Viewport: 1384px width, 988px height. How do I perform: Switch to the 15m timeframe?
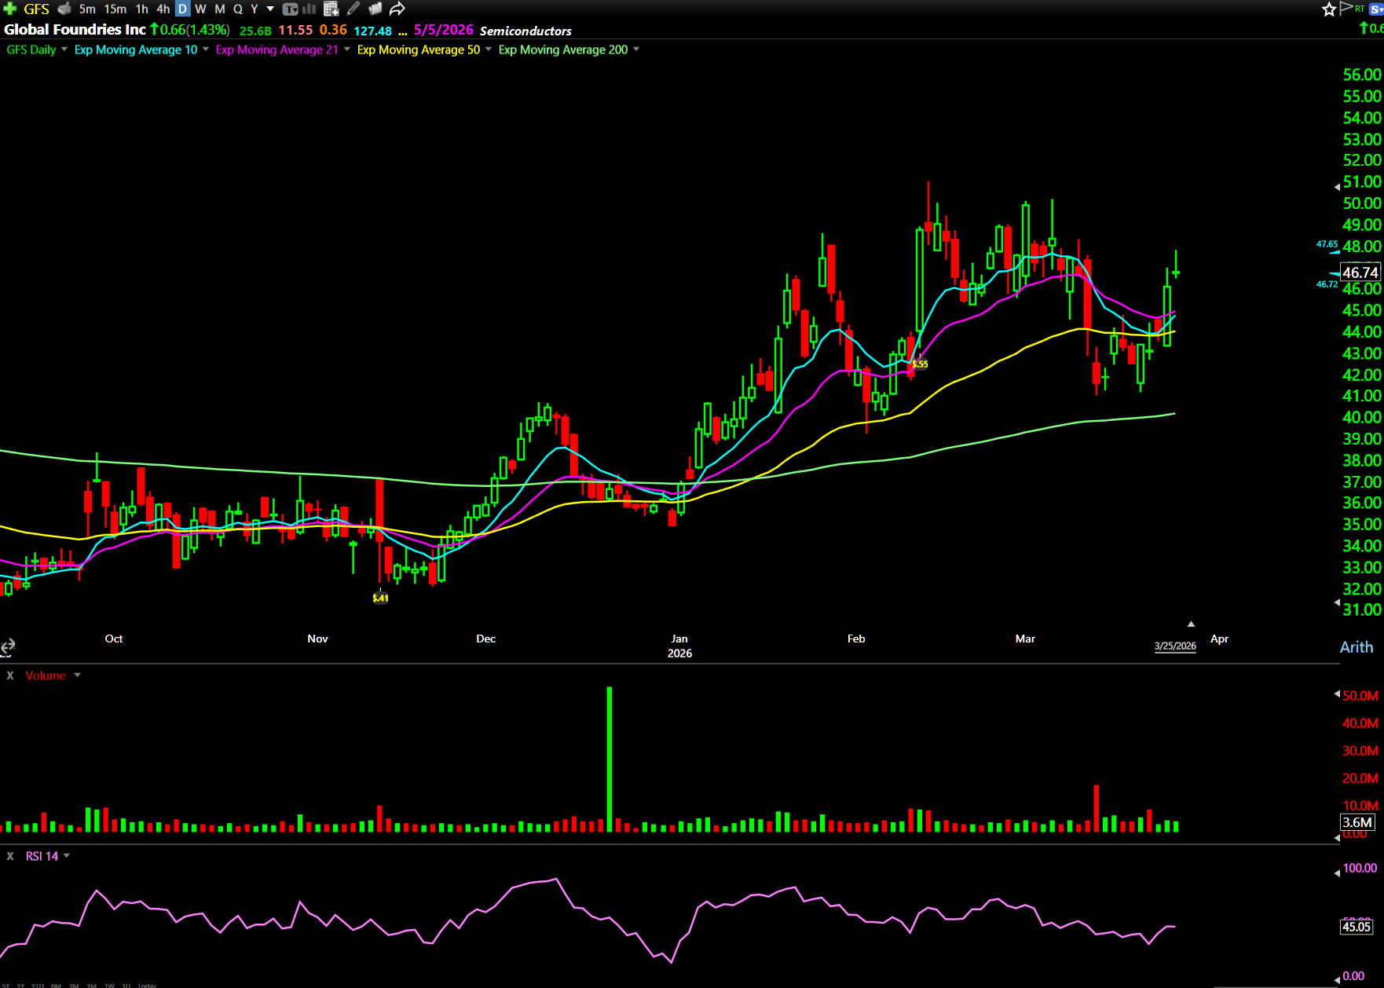pyautogui.click(x=115, y=9)
